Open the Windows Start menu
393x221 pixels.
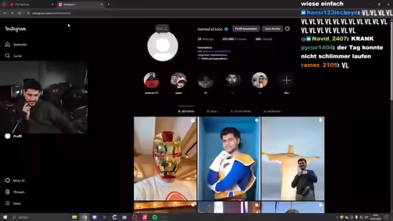[x=5, y=217]
